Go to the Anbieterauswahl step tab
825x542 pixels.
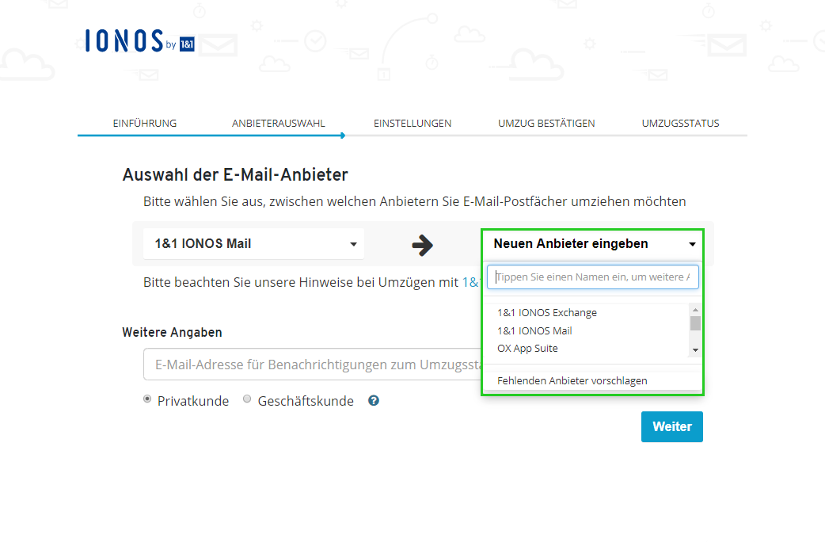point(279,124)
